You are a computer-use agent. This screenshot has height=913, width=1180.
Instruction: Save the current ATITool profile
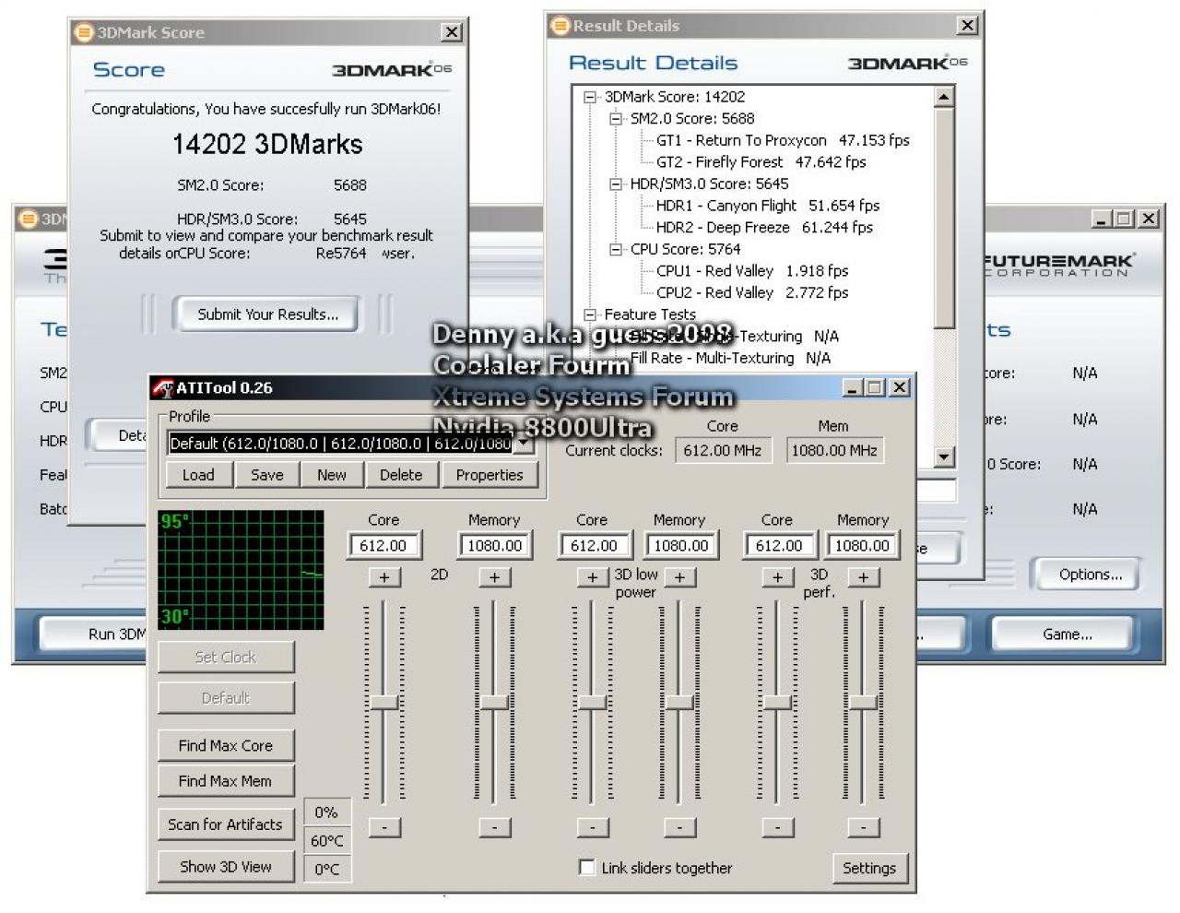tap(267, 475)
